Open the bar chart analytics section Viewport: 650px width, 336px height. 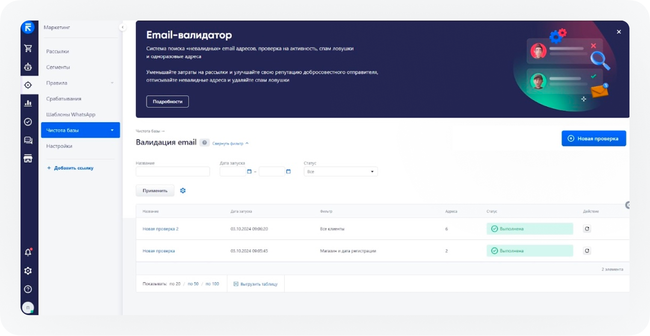point(28,103)
